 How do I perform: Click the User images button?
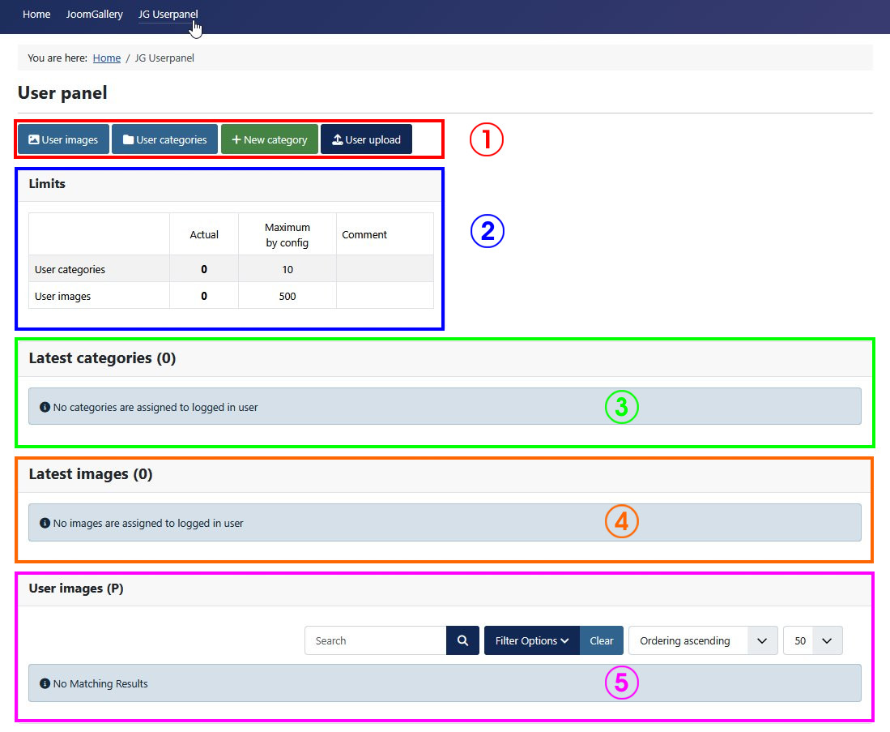pos(63,139)
